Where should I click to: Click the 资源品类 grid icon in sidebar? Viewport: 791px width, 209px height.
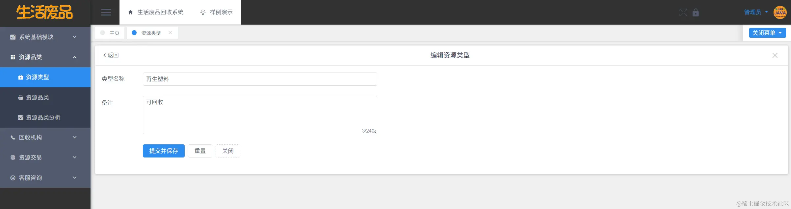click(x=13, y=57)
